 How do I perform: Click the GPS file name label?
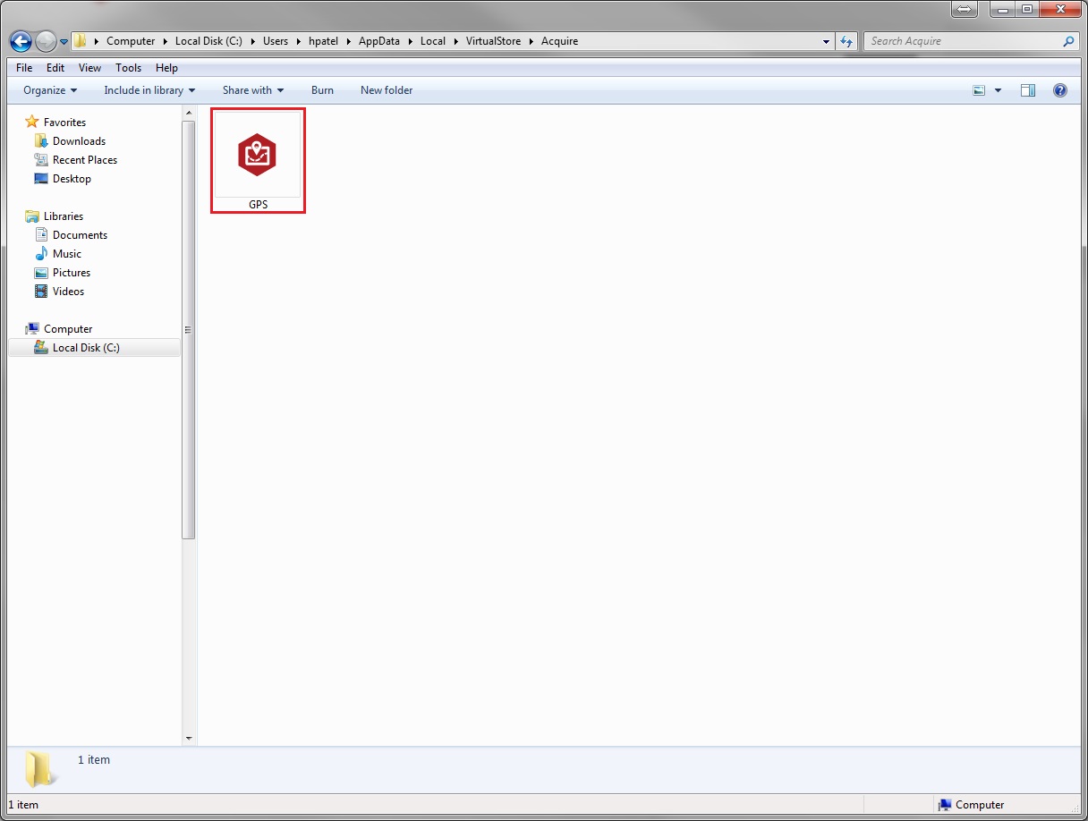tap(258, 205)
